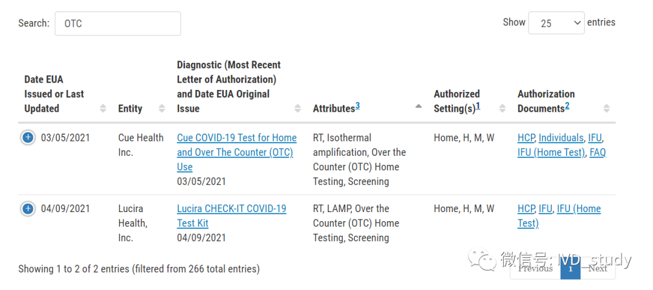This screenshot has width=653, height=290.
Task: Sort by Diagnostic column arrows
Action: tap(297, 109)
